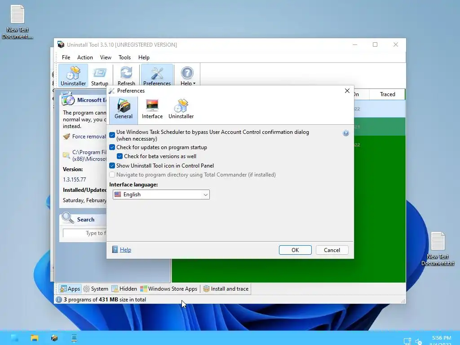This screenshot has width=460, height=345.
Task: Toggle Check for updates on program startup
Action: pyautogui.click(x=112, y=147)
